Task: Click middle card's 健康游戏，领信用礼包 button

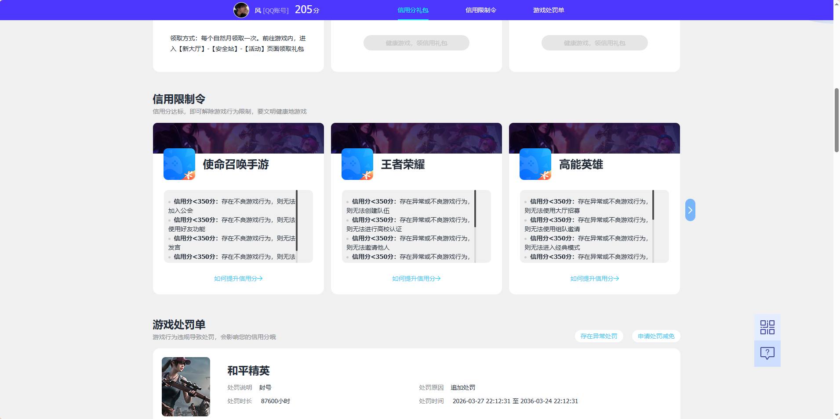Action: pos(416,43)
